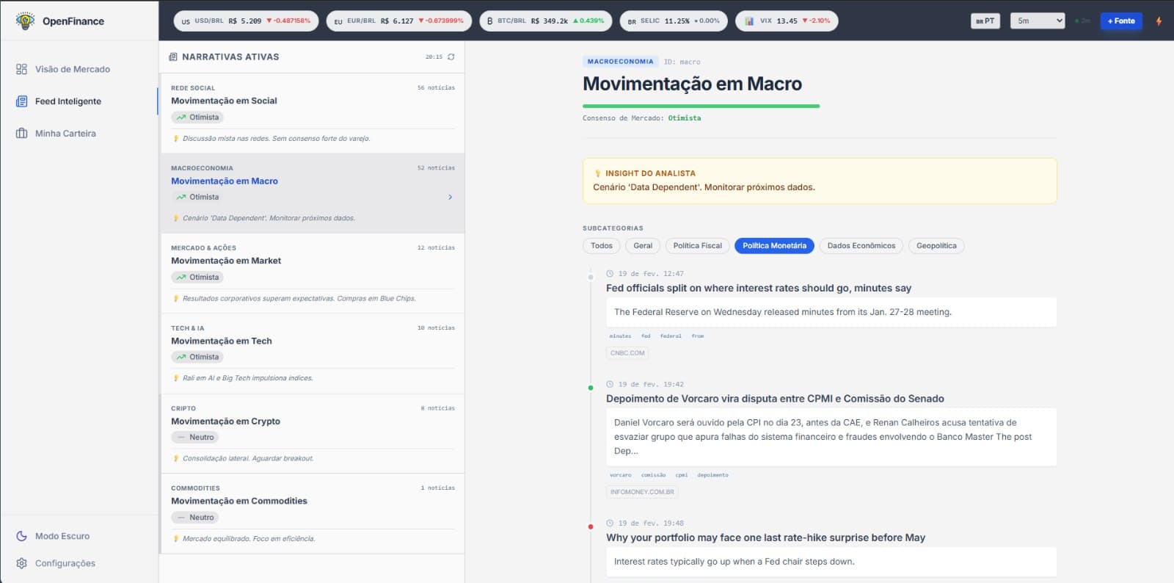Click the SELIC 11.25% ticker pill

pyautogui.click(x=674, y=21)
